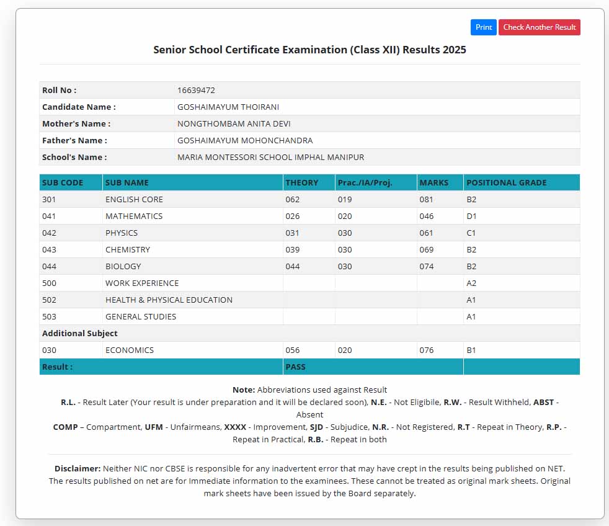The image size is (609, 526).
Task: Click the MATHEMATICS subject name cell
Action: click(x=134, y=216)
